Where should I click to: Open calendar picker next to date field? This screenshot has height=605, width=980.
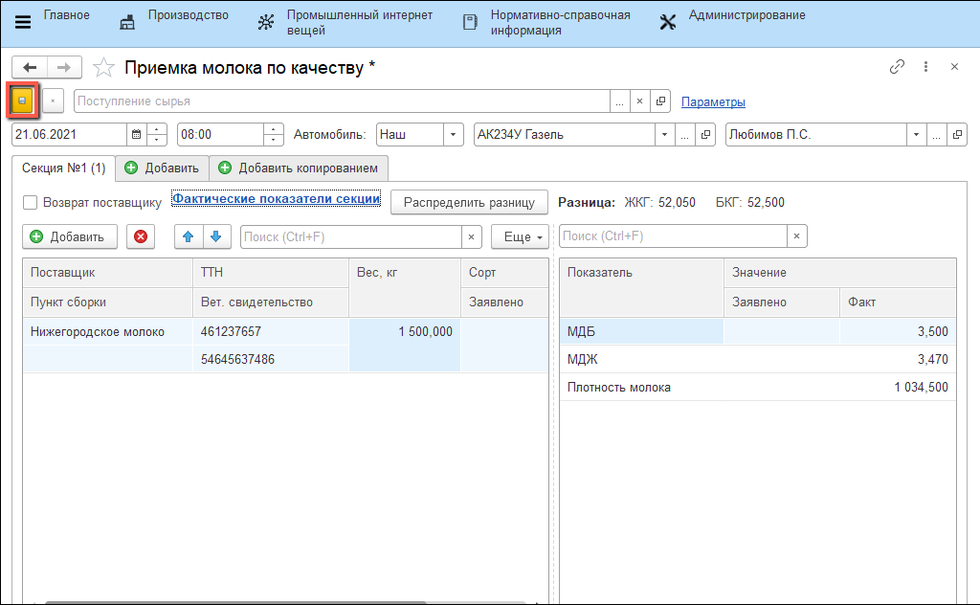pos(137,135)
